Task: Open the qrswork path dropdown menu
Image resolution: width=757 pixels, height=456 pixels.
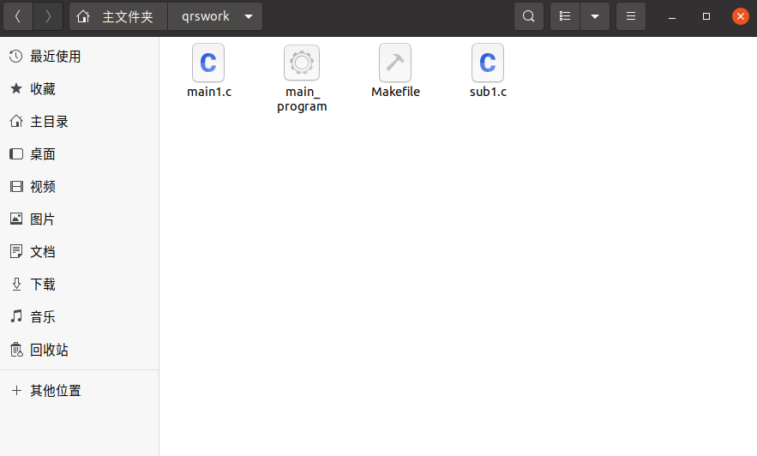Action: click(x=215, y=16)
